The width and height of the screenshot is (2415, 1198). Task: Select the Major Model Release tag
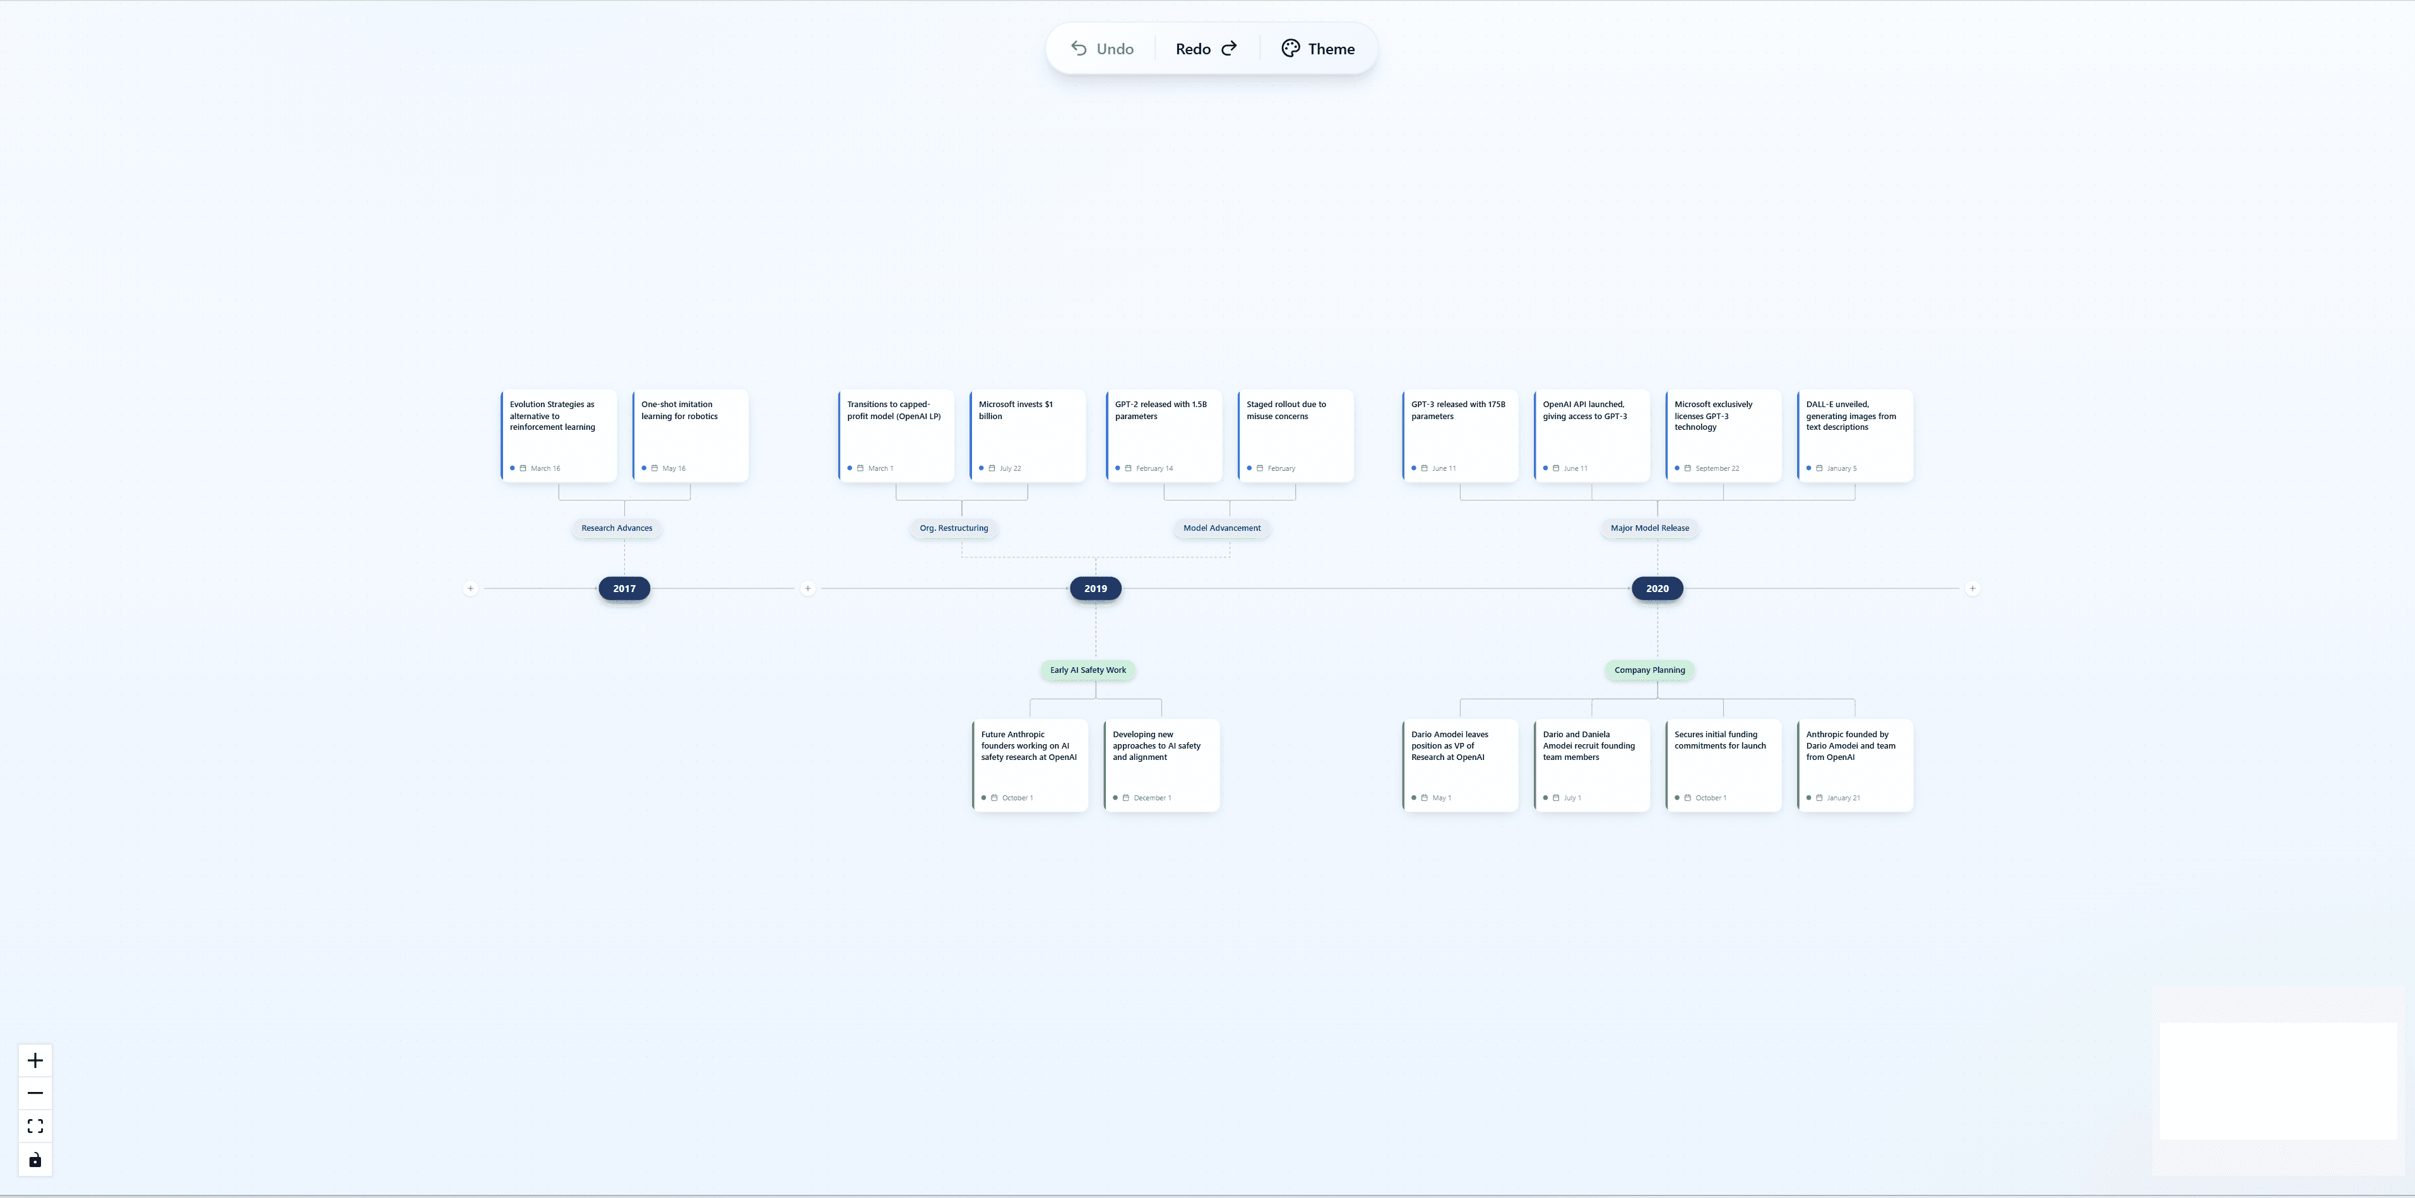[x=1650, y=528]
